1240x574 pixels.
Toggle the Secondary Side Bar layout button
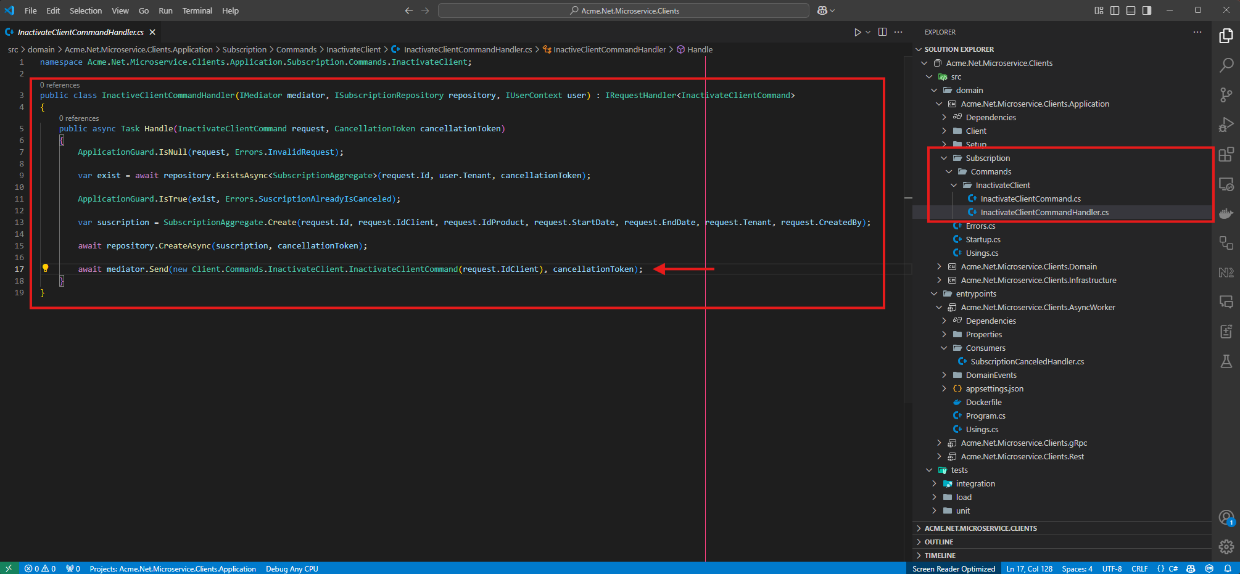(1147, 10)
